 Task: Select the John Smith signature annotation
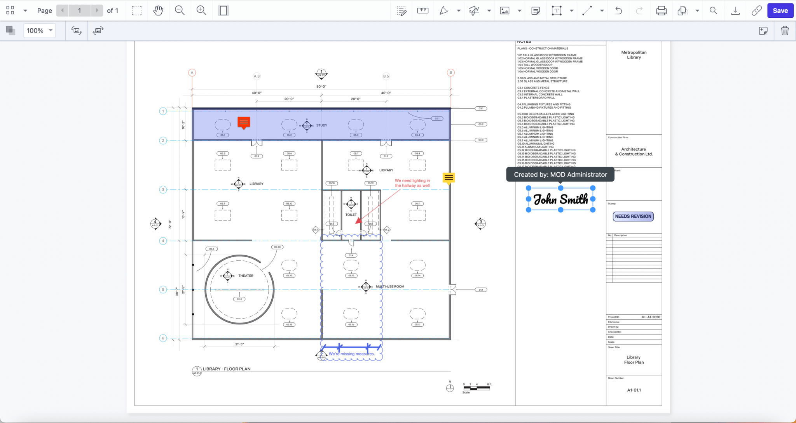(x=560, y=199)
